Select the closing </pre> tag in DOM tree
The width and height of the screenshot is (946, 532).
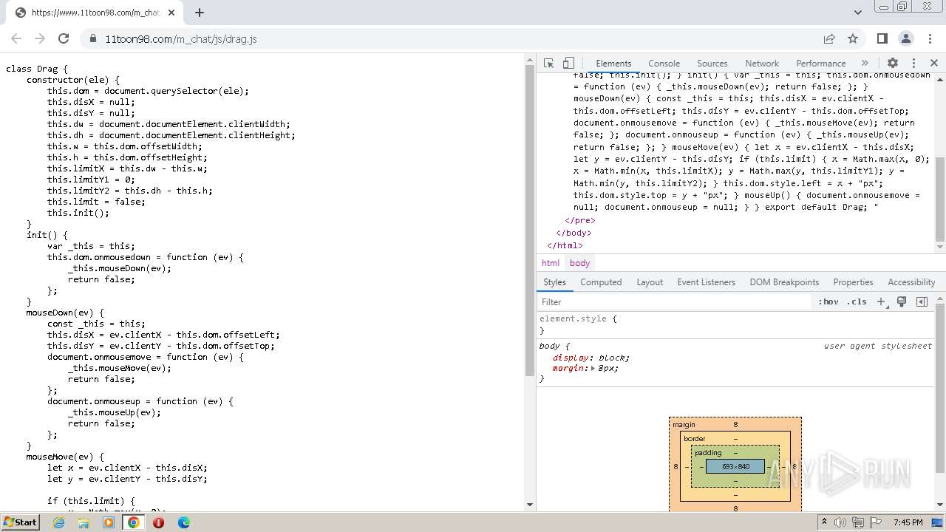coord(580,220)
